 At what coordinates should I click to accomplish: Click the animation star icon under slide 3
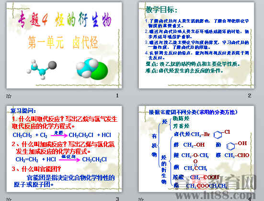click(9, 199)
